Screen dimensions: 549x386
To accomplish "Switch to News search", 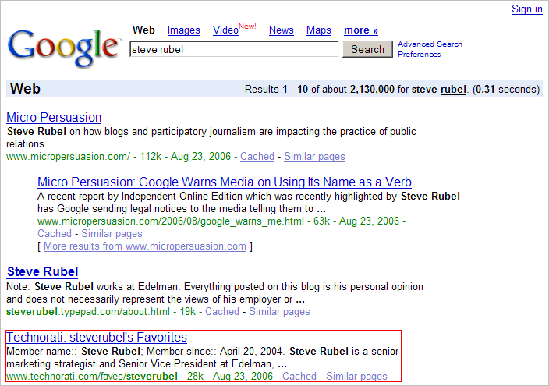I will point(282,30).
